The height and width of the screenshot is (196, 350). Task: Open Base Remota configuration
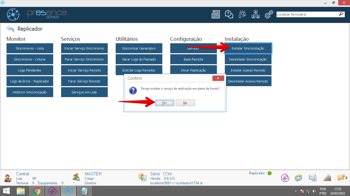tap(193, 59)
